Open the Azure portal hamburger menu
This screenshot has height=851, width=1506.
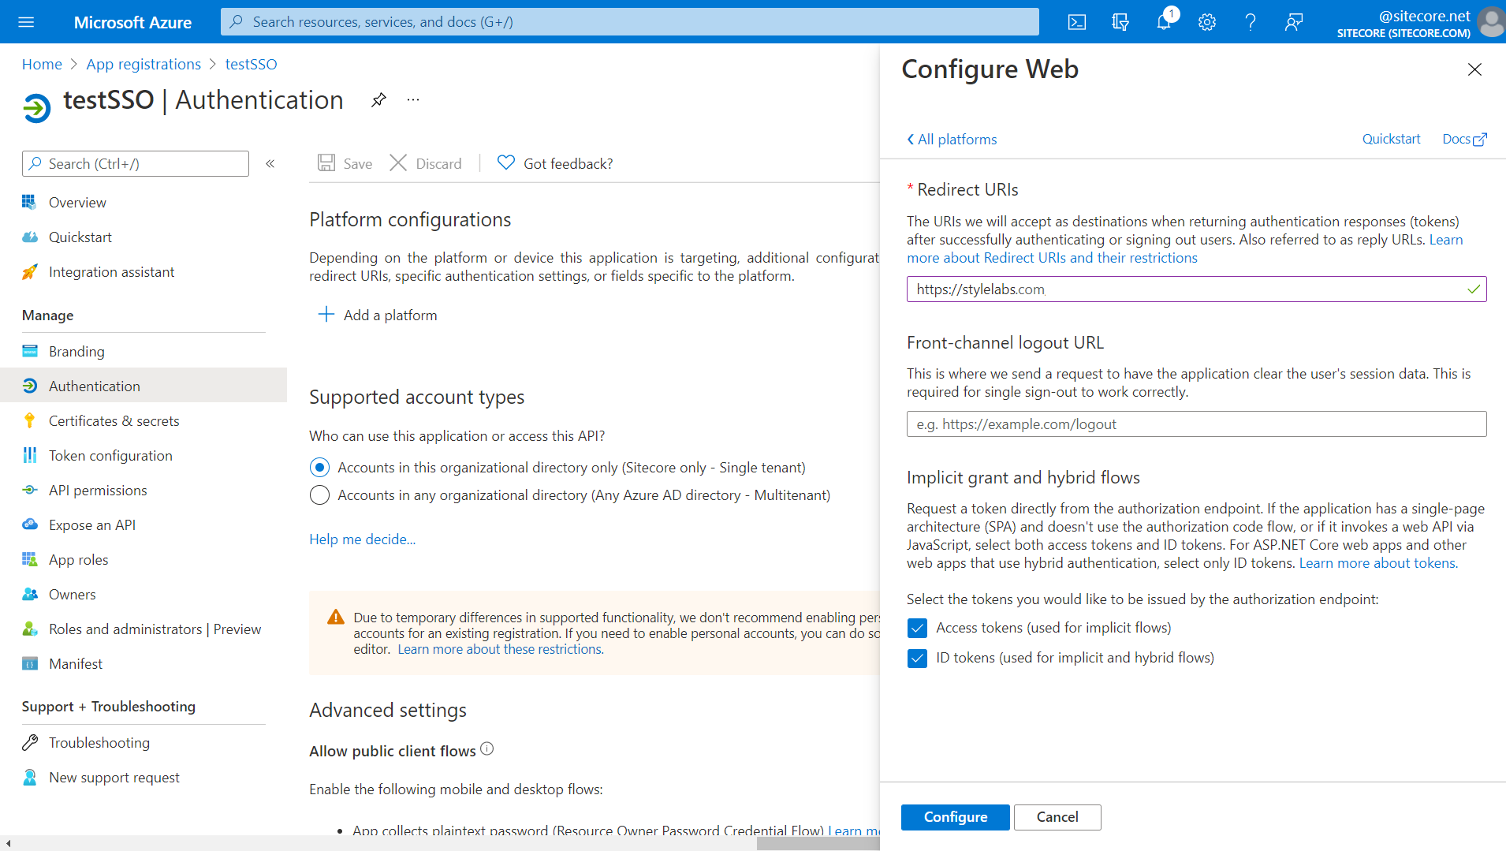[26, 21]
